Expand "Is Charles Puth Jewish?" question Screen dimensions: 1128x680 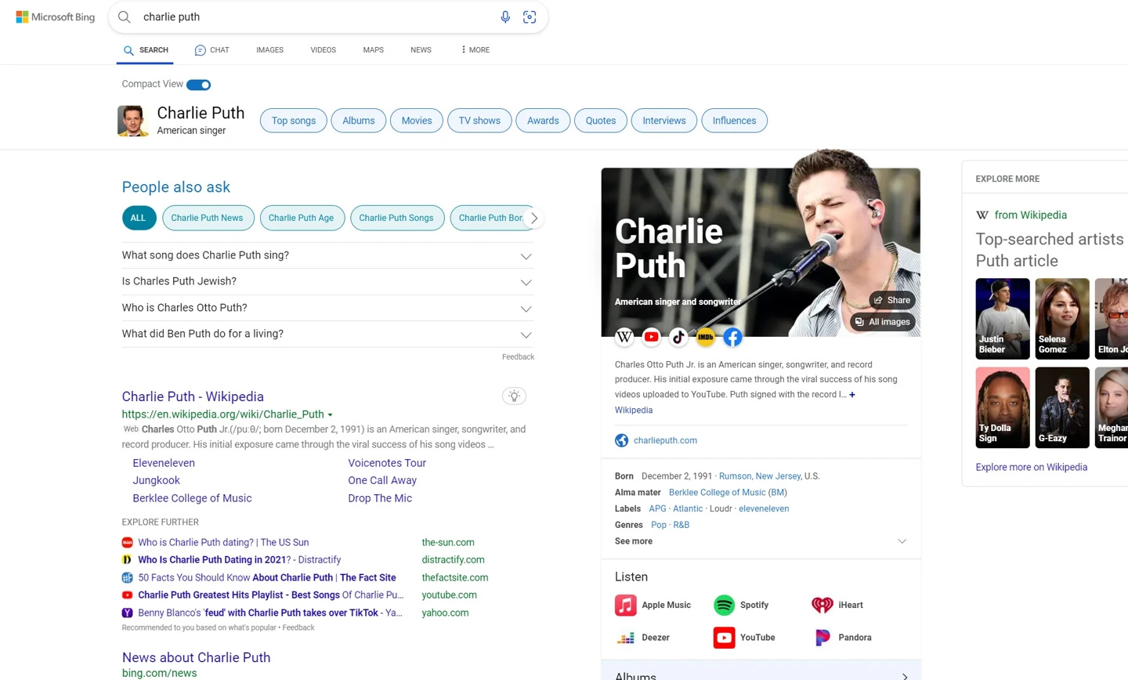327,281
